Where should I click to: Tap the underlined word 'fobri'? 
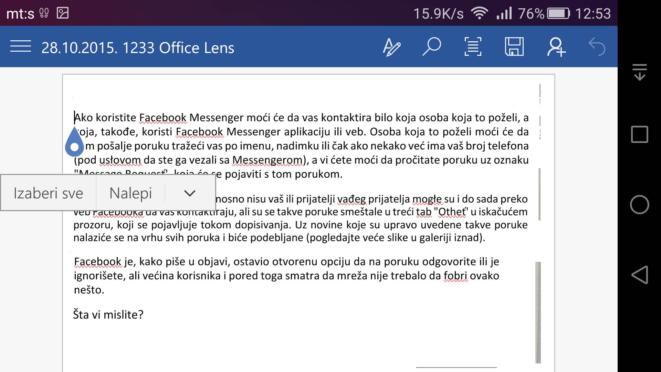click(x=455, y=276)
